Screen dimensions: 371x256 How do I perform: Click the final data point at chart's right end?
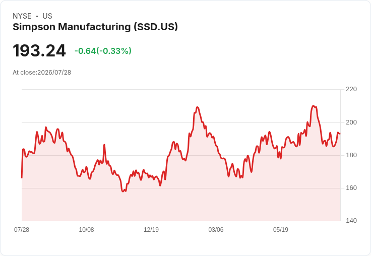point(340,134)
